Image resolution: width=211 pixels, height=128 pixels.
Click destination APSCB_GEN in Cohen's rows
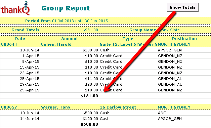(170, 50)
